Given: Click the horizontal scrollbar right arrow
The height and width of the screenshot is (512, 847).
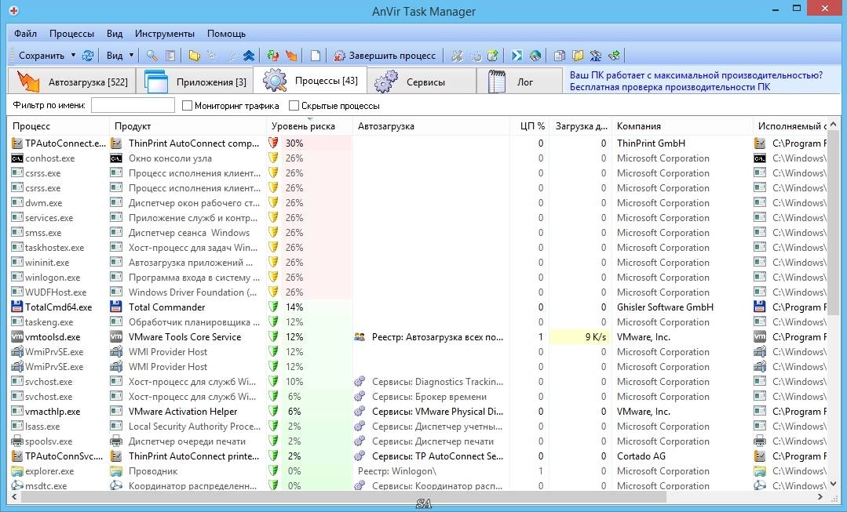Looking at the screenshot, I should 820,496.
